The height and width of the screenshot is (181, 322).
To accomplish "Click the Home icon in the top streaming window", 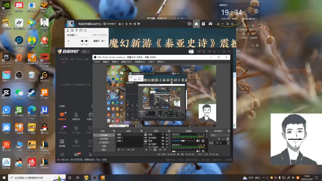I will (x=196, y=24).
